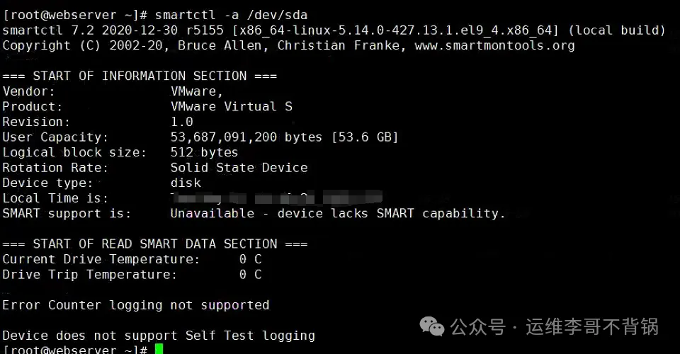Screen dimensions: 680x354
Task: Click the Product value VMware Virtual S
Action: (231, 106)
